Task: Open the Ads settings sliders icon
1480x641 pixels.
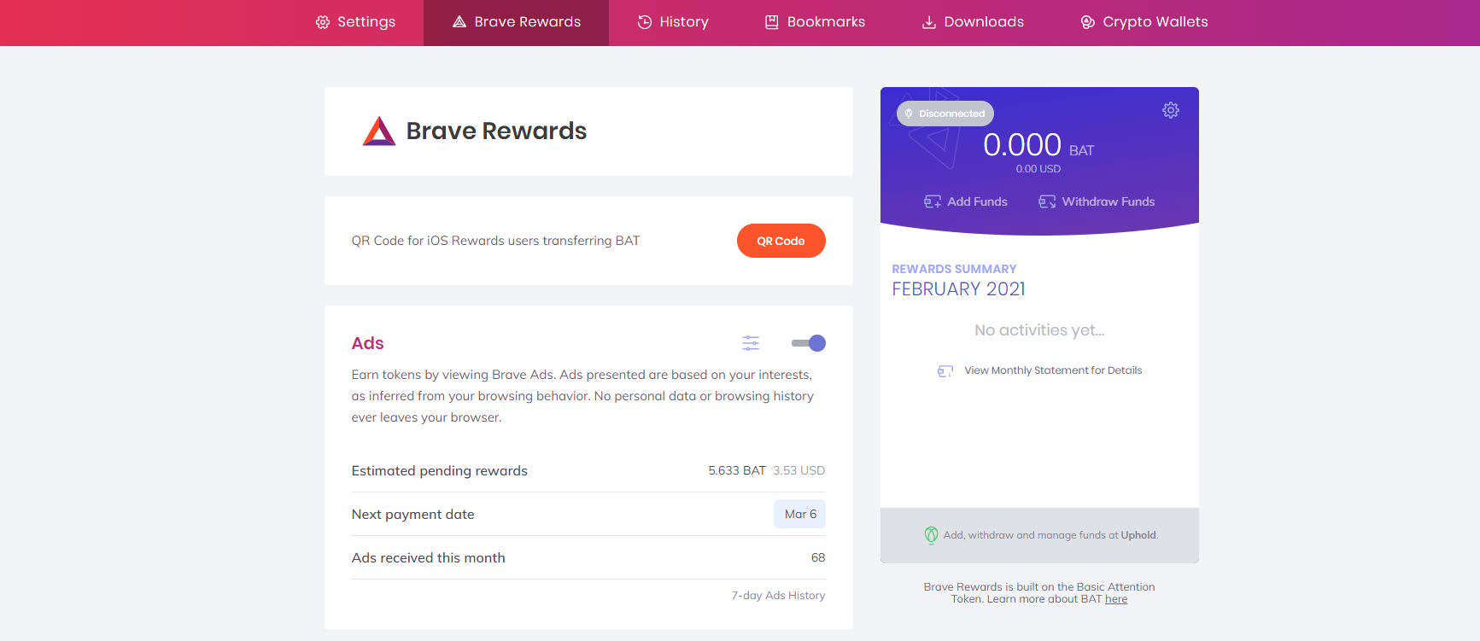Action: point(750,343)
